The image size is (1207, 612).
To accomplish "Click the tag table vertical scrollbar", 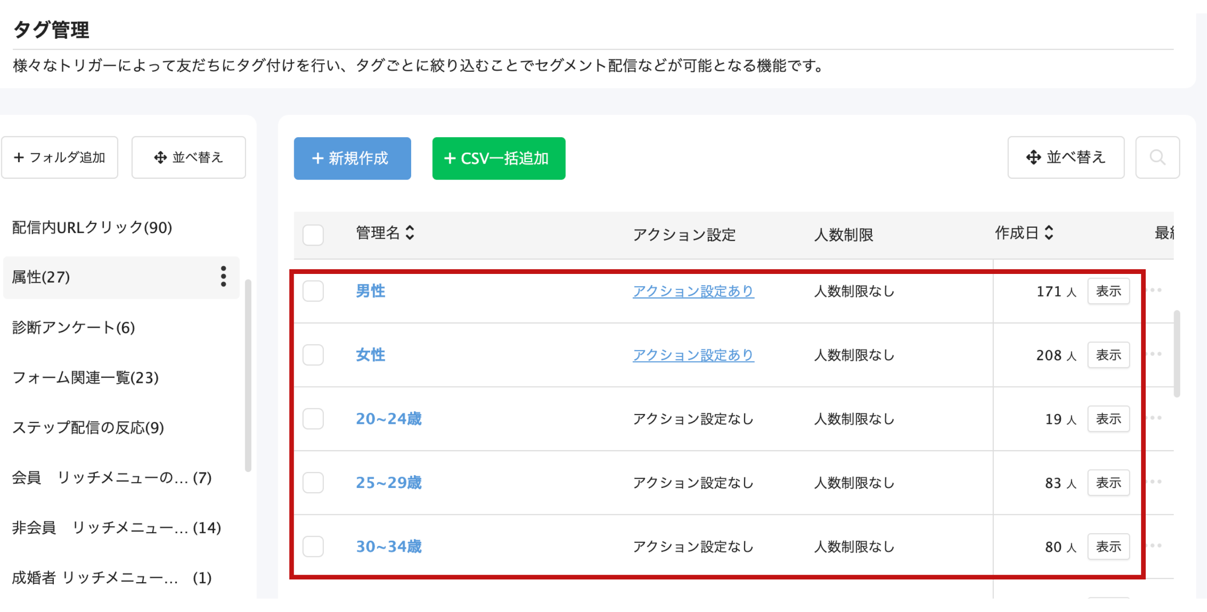I will 1177,354.
